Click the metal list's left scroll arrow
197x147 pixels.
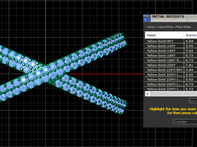[147, 94]
